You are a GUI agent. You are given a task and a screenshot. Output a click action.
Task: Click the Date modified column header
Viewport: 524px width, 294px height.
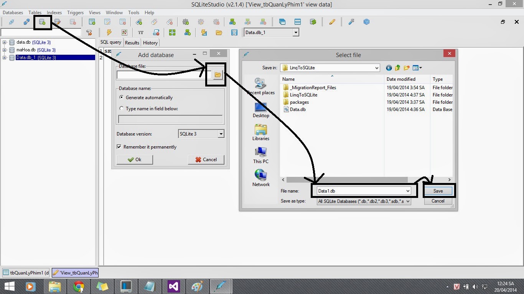tap(407, 79)
